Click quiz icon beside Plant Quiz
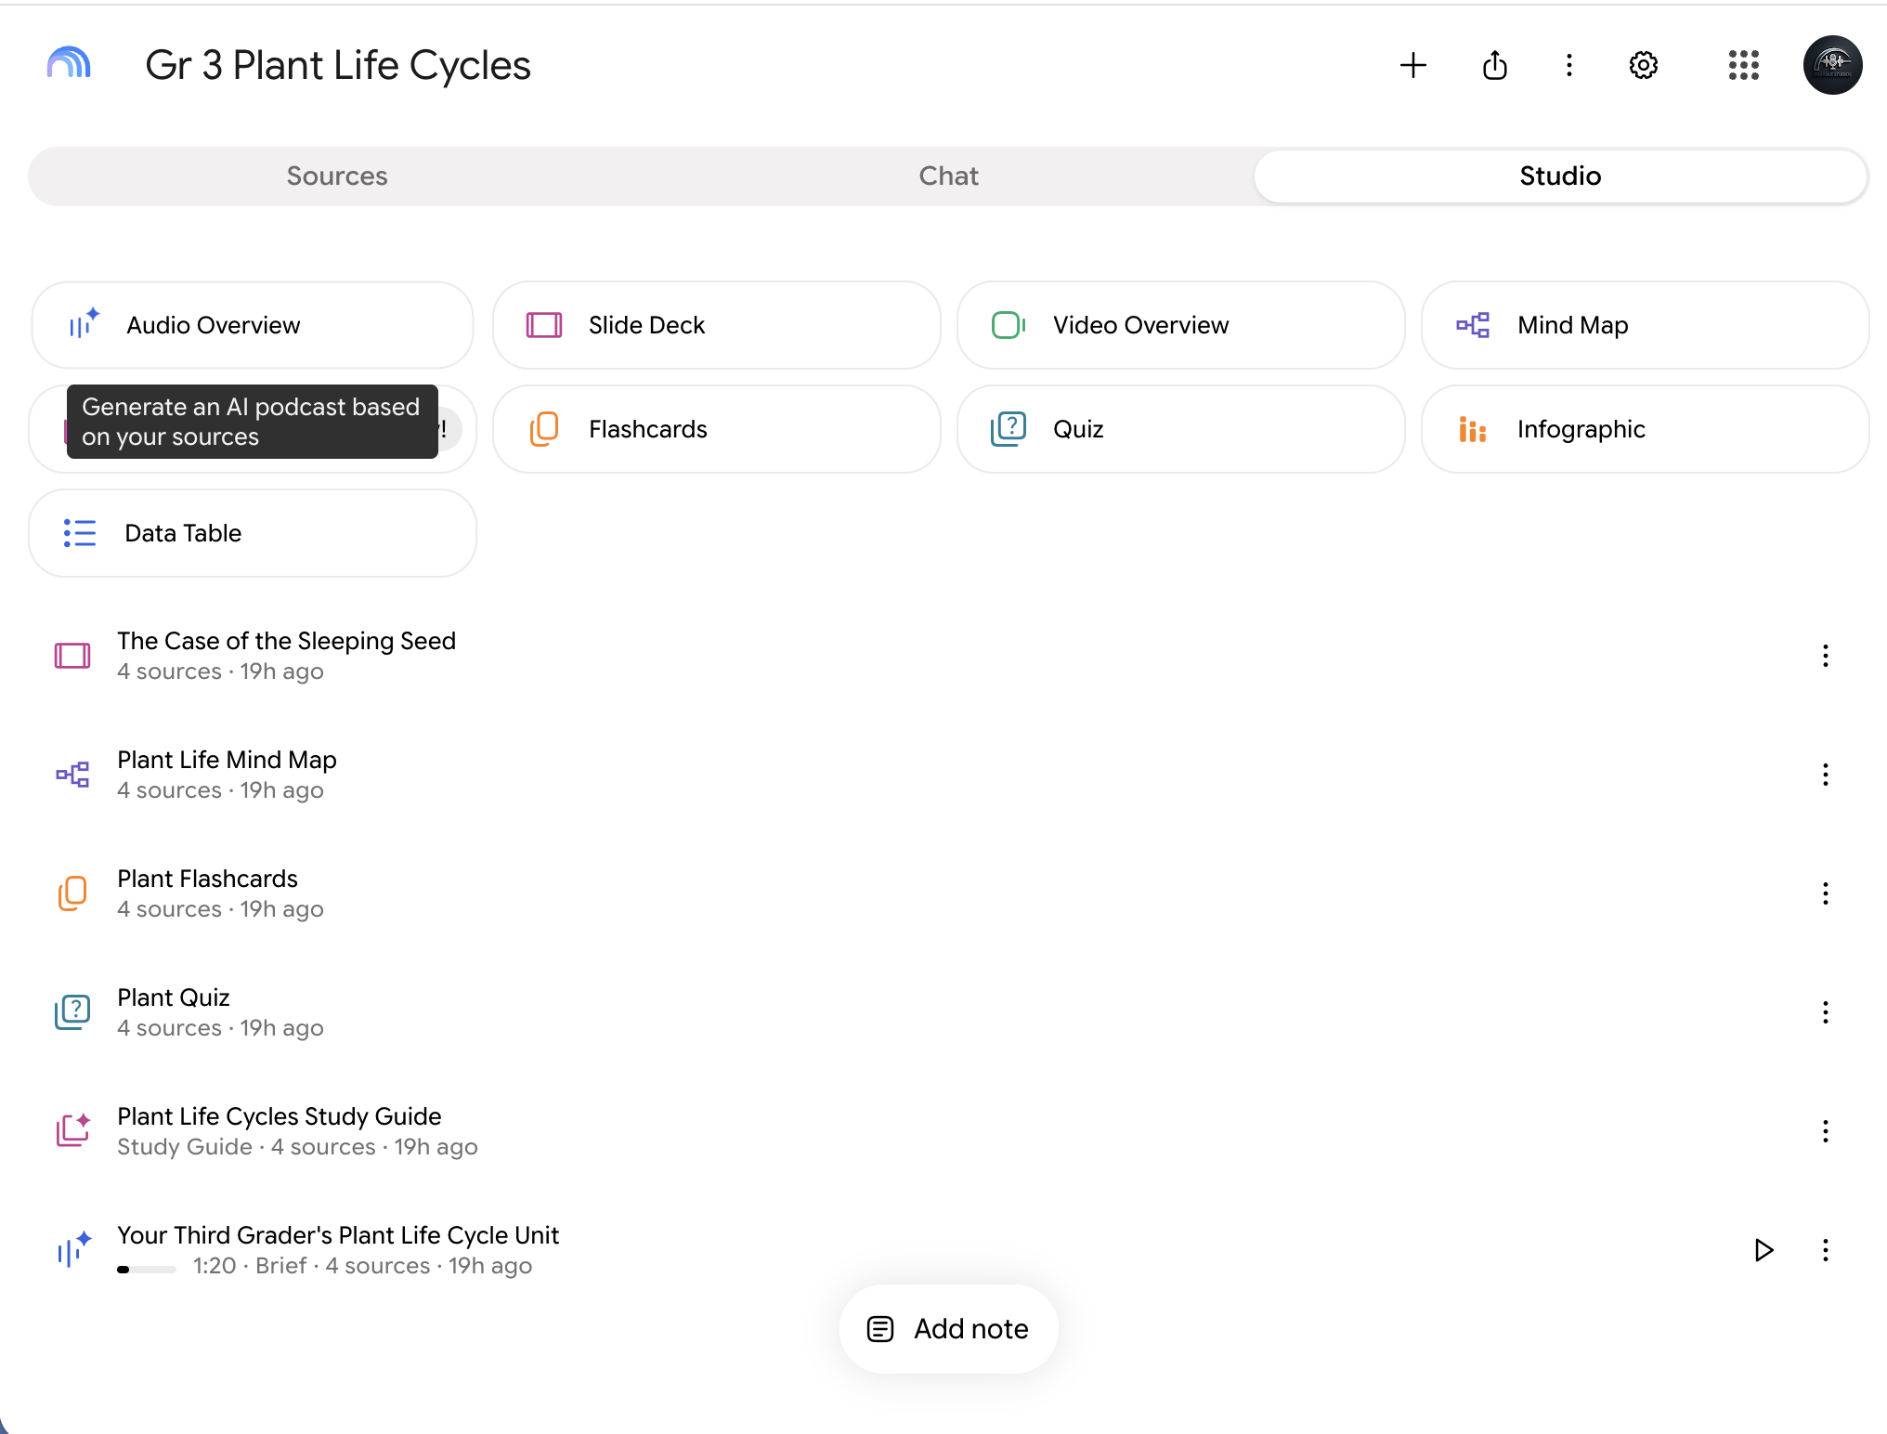 [x=72, y=1012]
